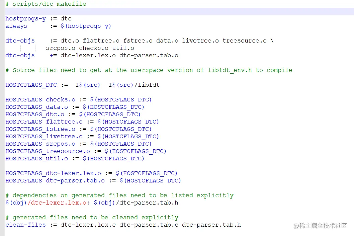Click 'HOSTCFLAGS_flattree.o' variable name
The image size is (354, 236).
(44, 122)
